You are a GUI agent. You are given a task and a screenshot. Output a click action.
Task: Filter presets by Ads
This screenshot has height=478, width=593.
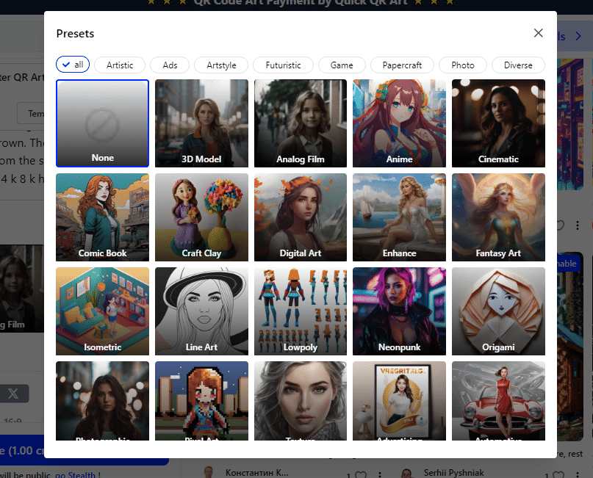170,65
